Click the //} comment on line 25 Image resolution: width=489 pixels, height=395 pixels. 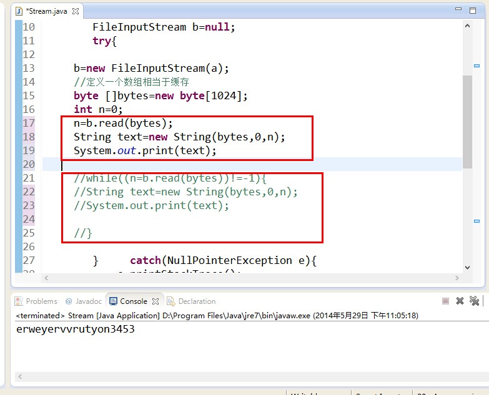point(82,233)
